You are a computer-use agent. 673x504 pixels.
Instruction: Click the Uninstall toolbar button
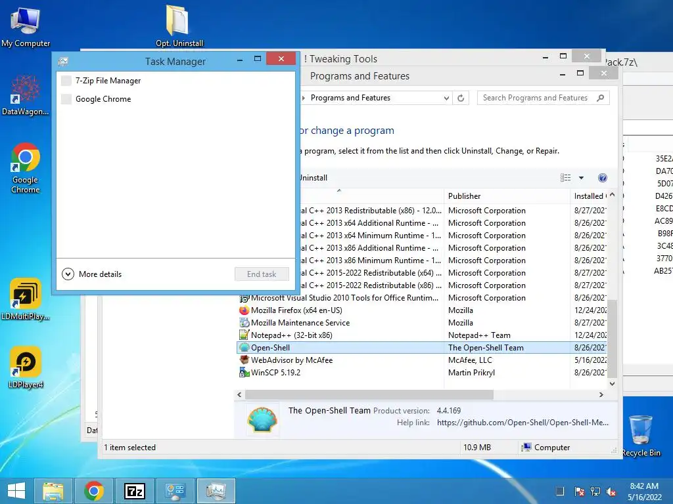313,178
